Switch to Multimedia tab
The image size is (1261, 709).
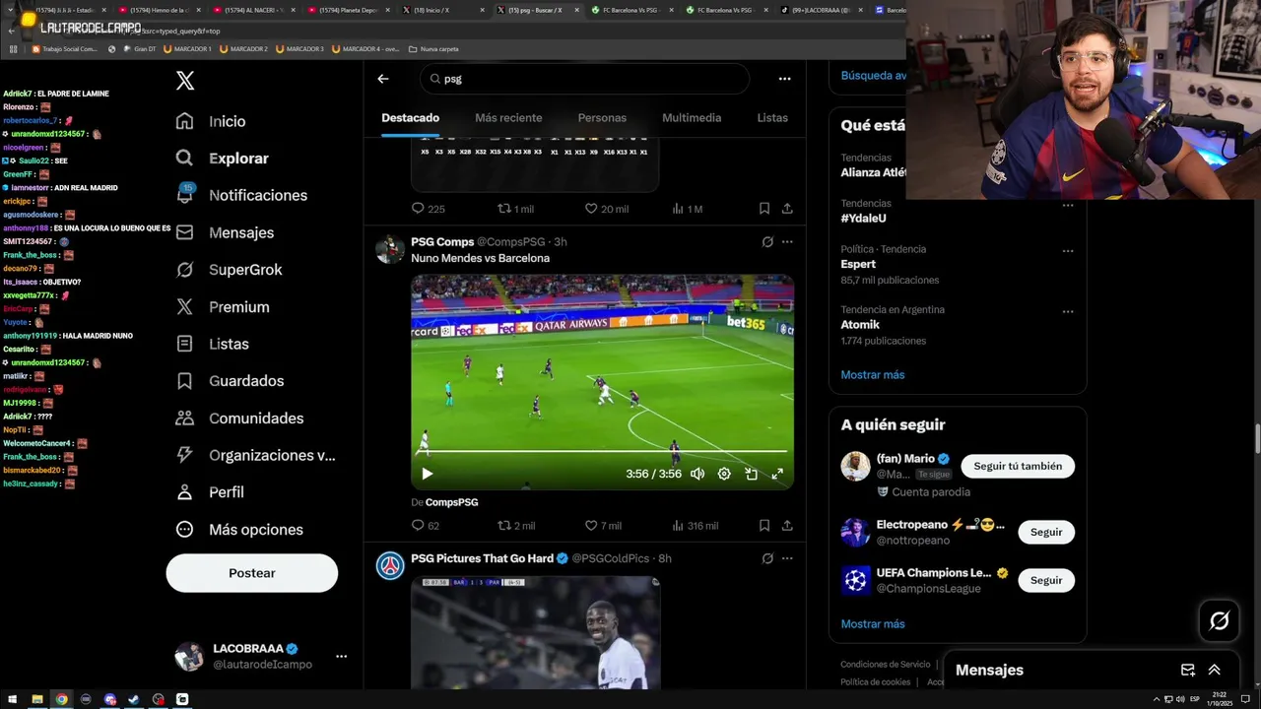692,117
